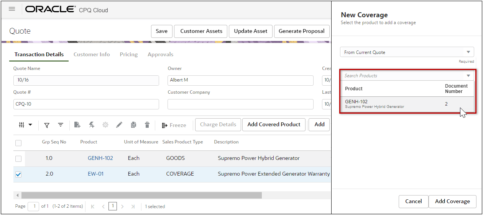This screenshot has width=483, height=215.
Task: Switch to the Customer Info tab
Action: coord(92,54)
